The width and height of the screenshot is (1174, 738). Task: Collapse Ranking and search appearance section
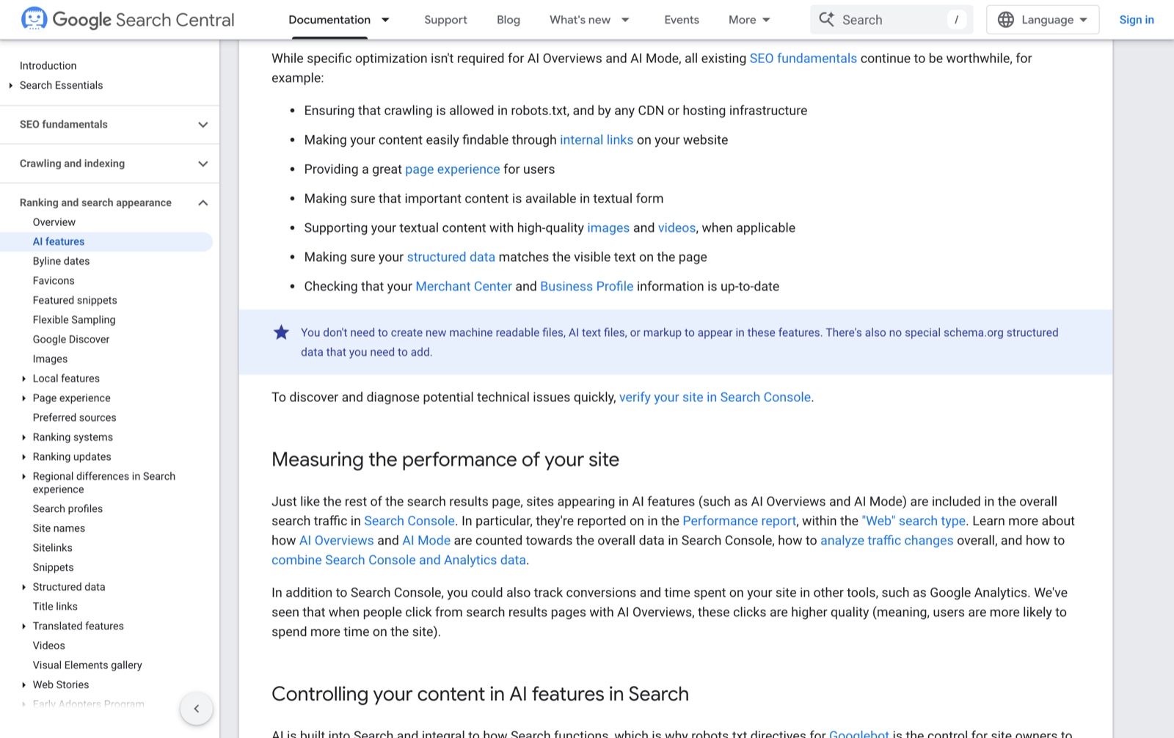tap(203, 202)
